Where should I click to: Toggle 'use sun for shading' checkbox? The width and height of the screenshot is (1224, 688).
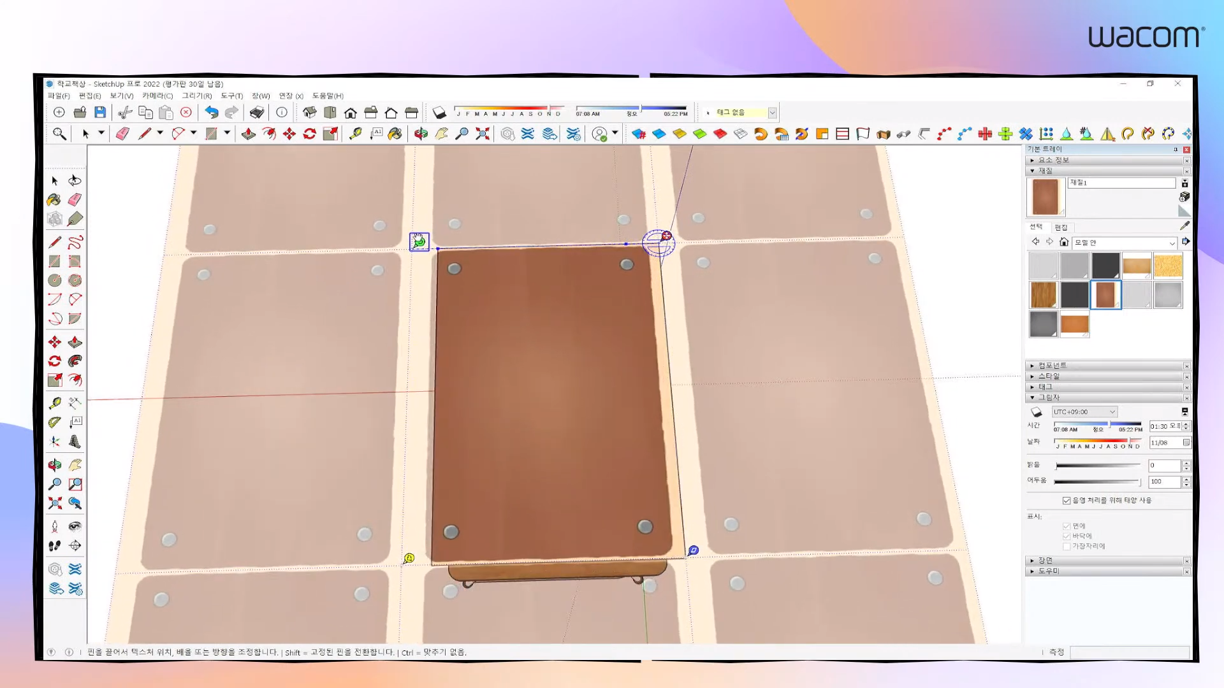tap(1067, 501)
